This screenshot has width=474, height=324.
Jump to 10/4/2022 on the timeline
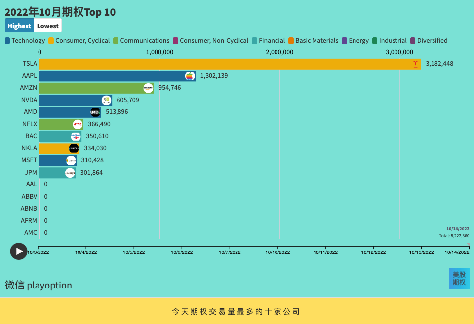click(86, 252)
